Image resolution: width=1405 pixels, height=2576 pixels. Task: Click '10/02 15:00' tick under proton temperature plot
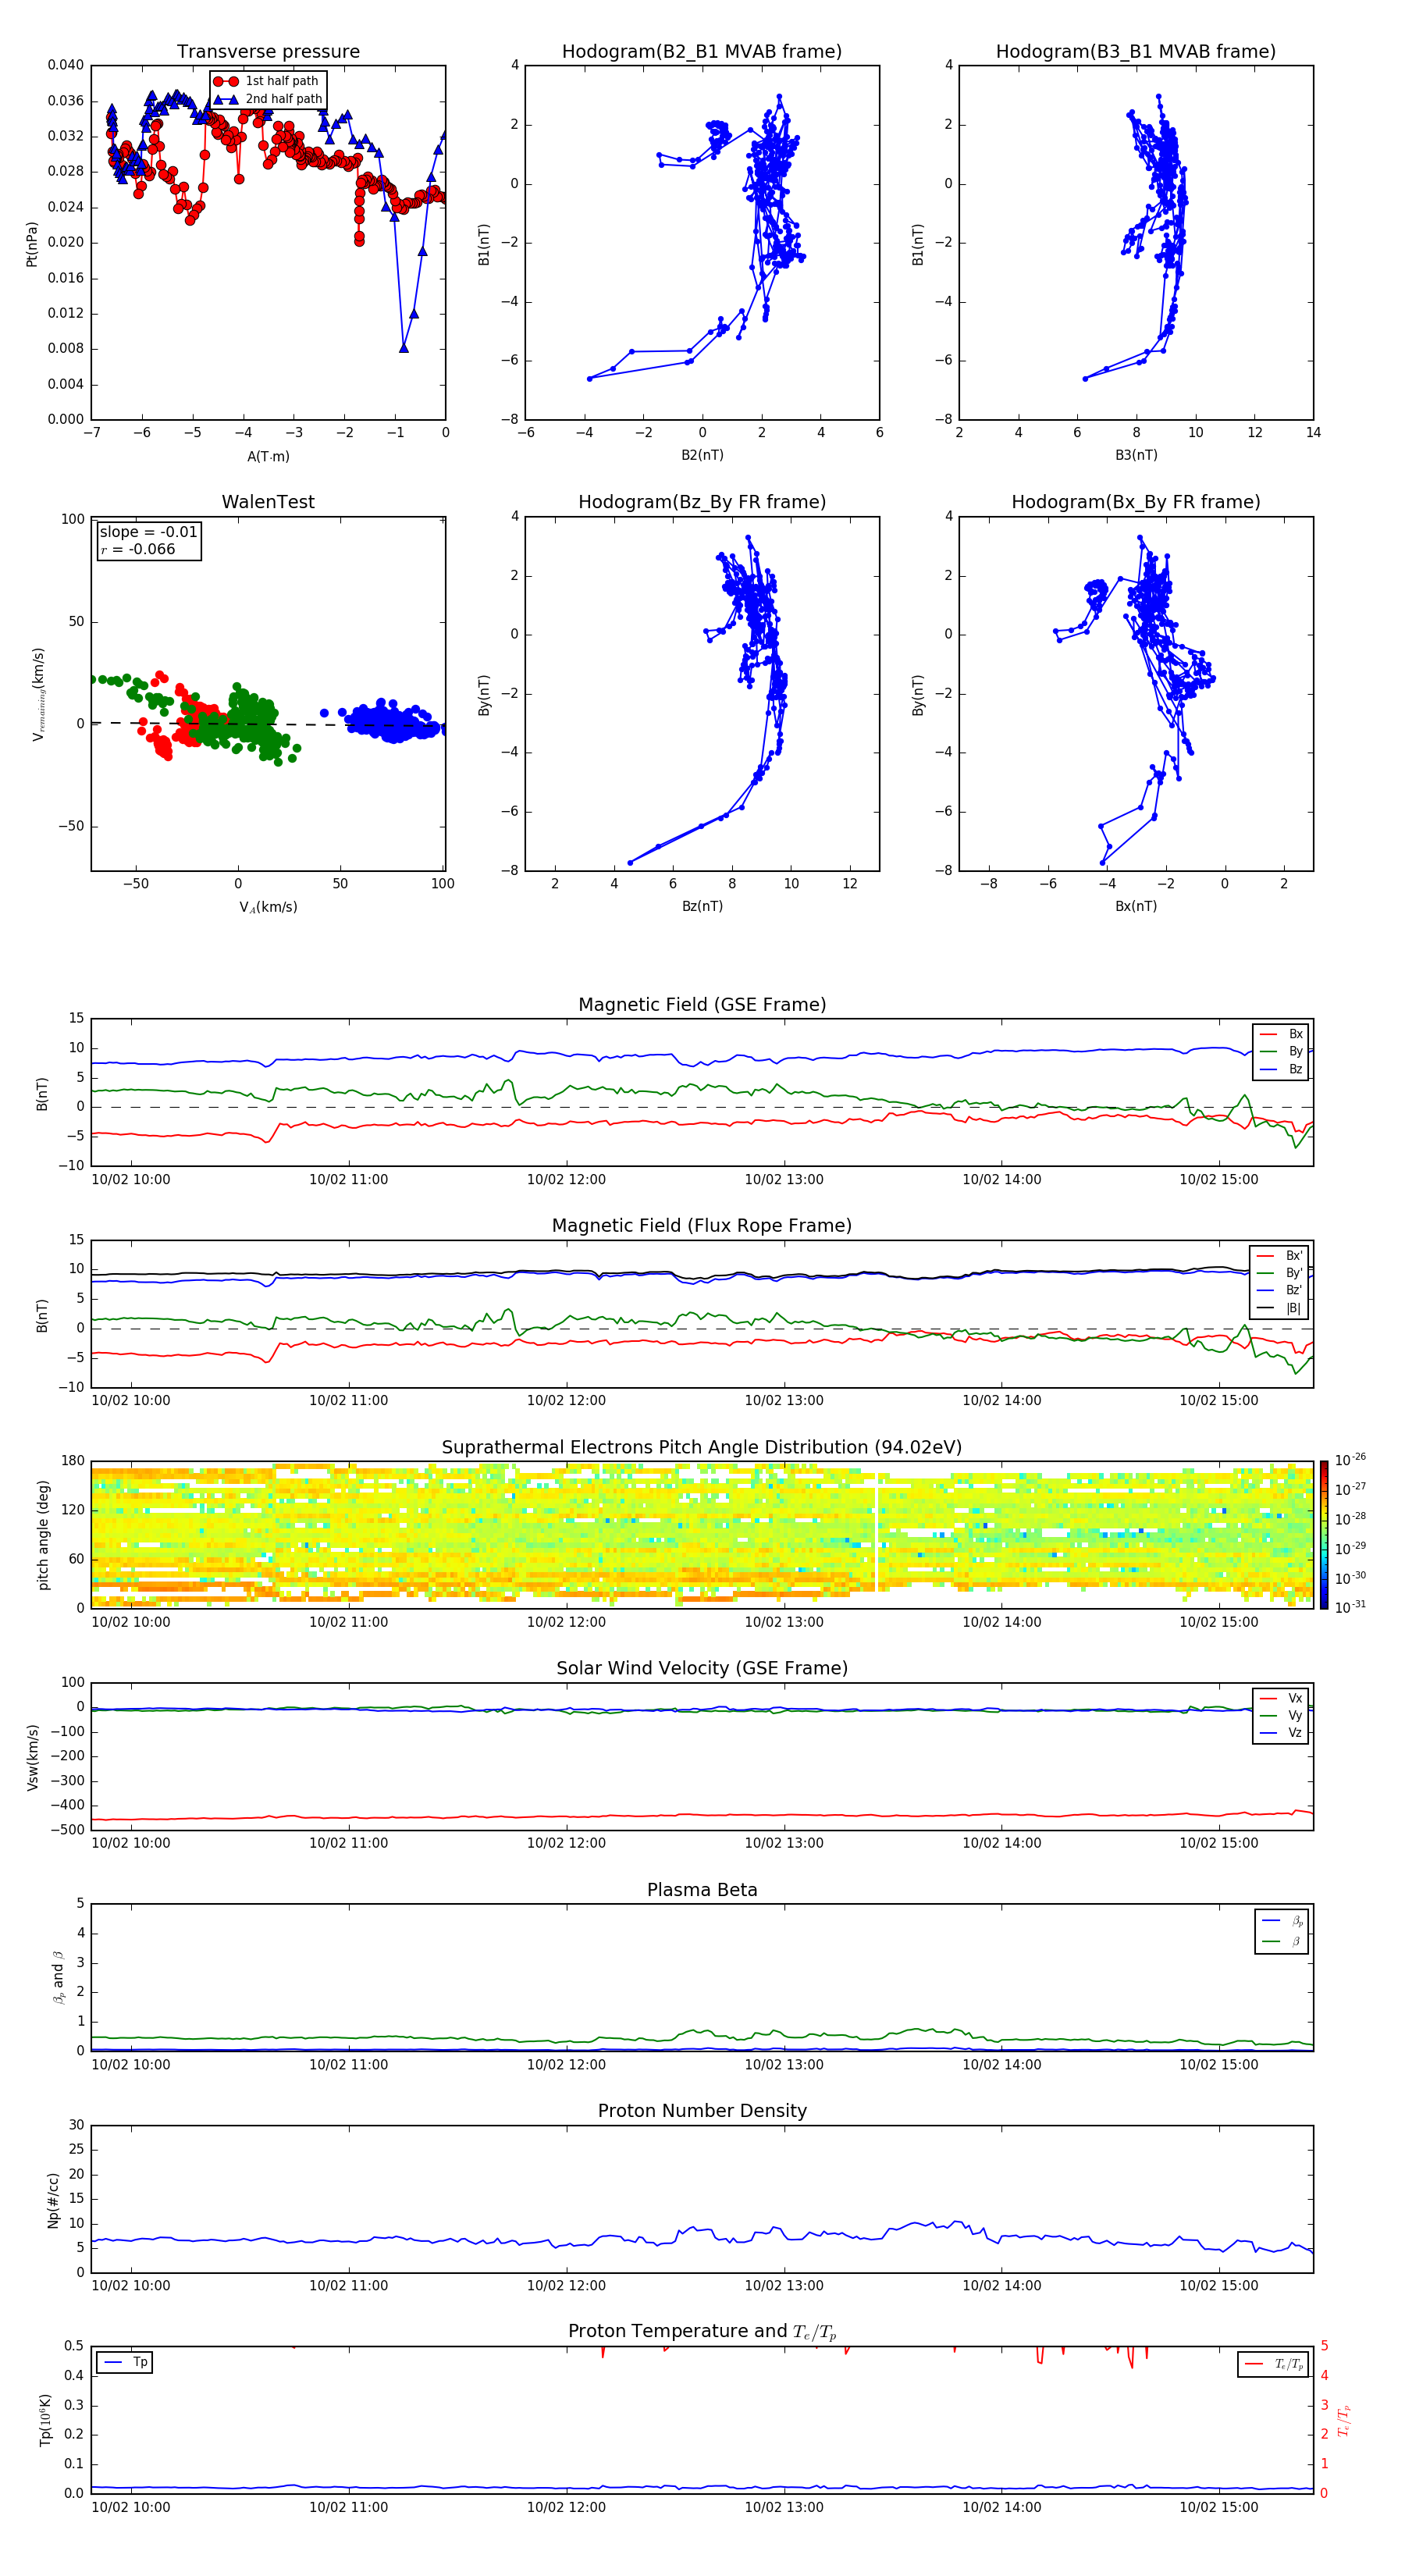coord(1219,2507)
